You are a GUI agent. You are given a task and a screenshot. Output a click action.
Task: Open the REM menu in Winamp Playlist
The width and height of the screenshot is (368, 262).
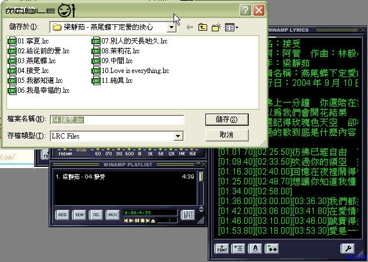(x=79, y=214)
